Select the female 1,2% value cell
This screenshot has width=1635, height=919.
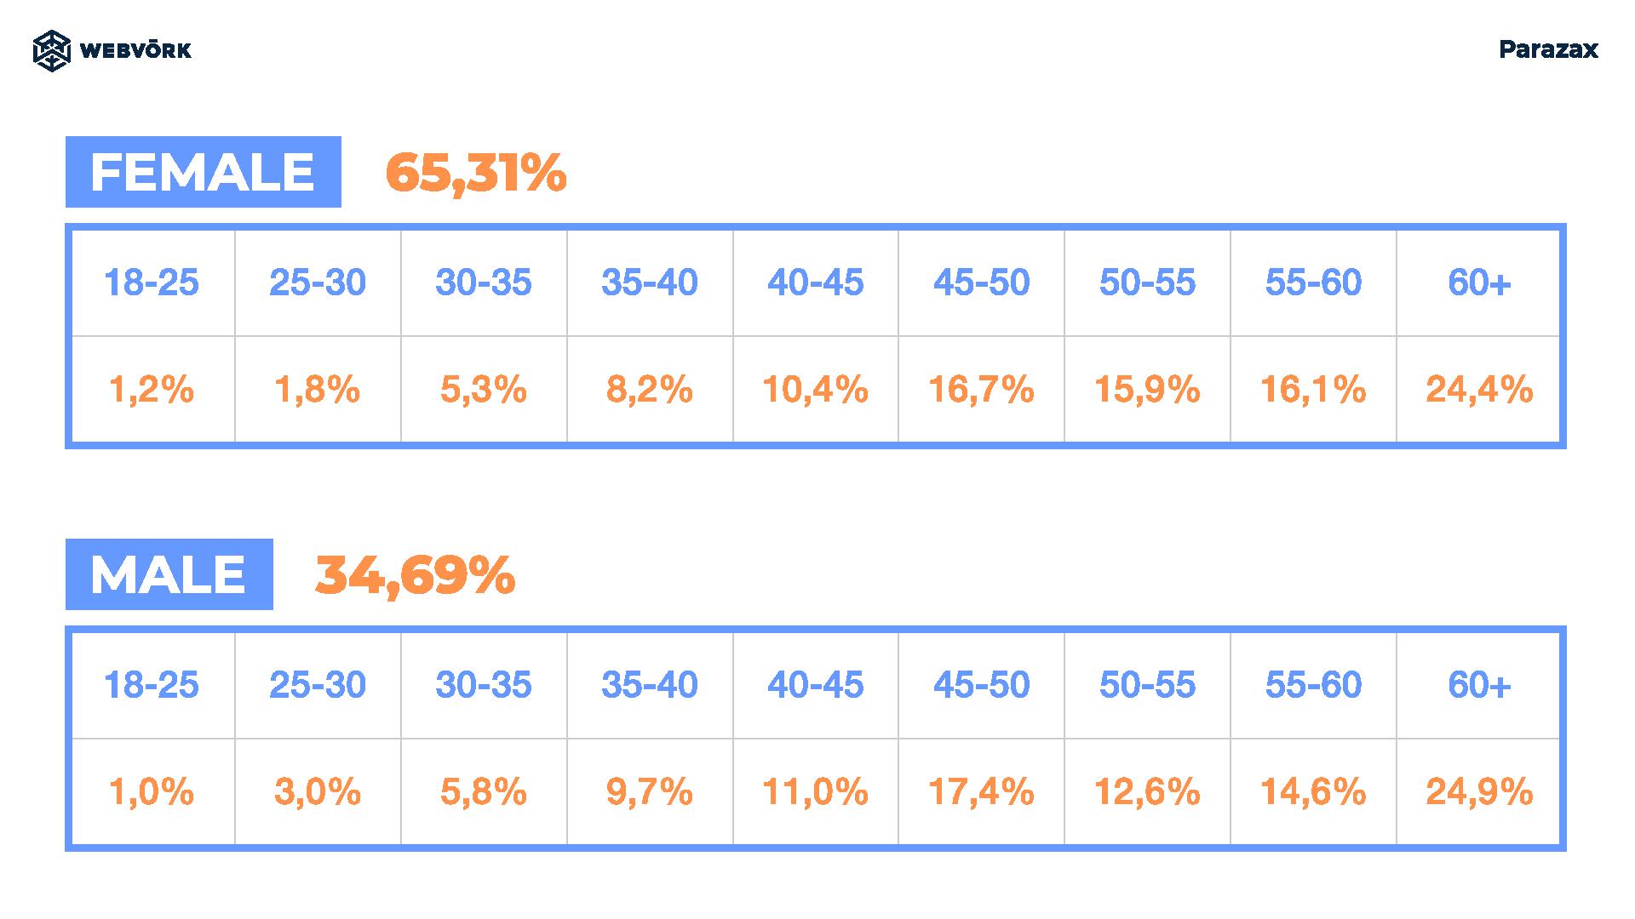tap(152, 390)
